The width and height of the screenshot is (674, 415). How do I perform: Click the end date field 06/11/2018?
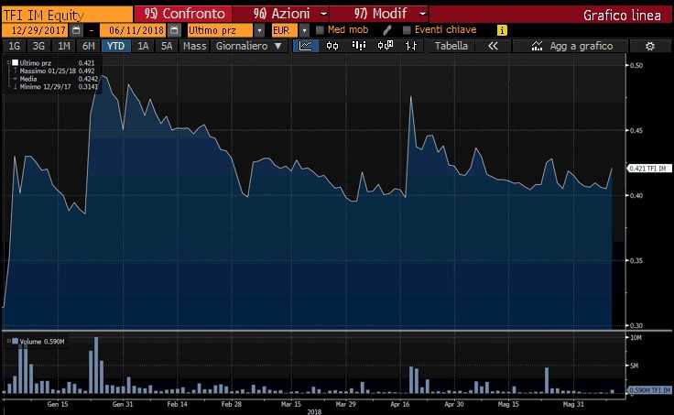(x=134, y=30)
